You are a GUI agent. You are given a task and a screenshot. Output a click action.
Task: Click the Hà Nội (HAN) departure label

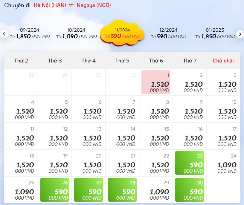(50, 5)
